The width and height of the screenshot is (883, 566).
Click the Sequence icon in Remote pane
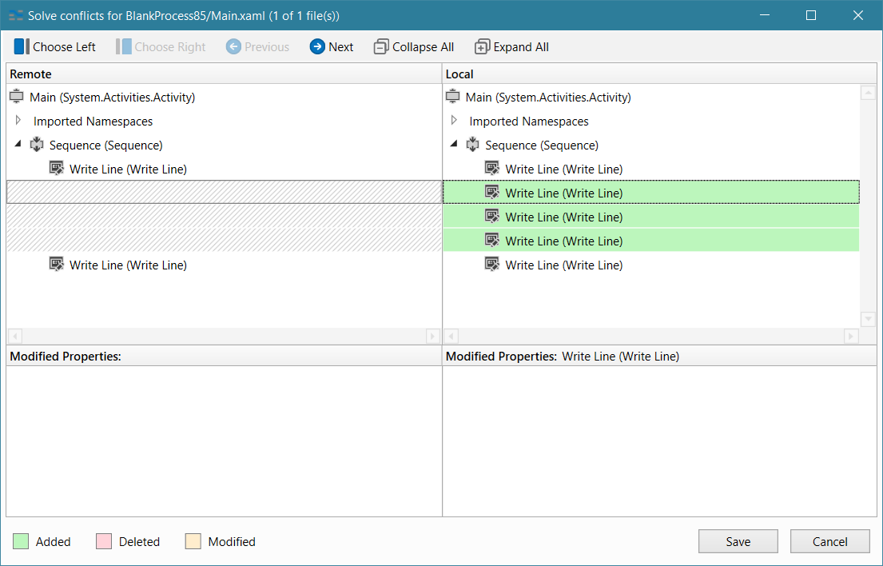(x=38, y=145)
